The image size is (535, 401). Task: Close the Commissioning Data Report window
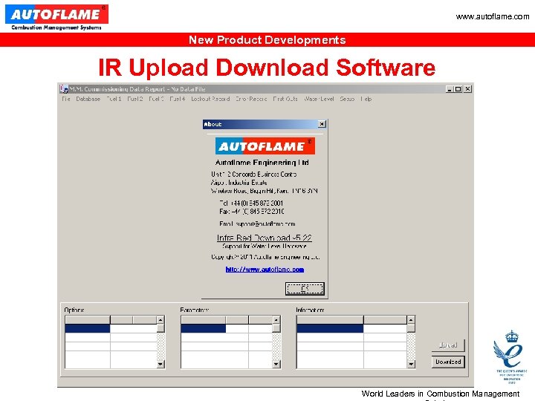tap(468, 89)
